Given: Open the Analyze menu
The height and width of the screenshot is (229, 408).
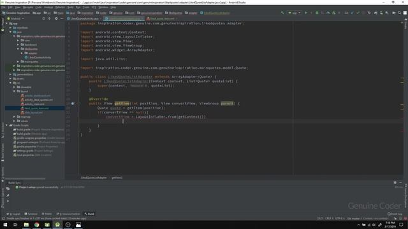Looking at the screenshot, I should click(x=48, y=7).
